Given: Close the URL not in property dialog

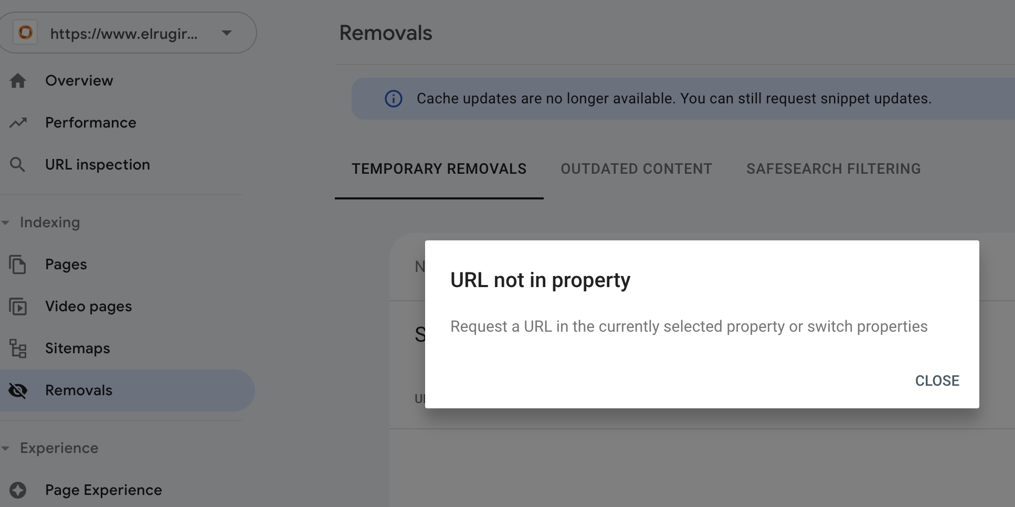Looking at the screenshot, I should [937, 381].
